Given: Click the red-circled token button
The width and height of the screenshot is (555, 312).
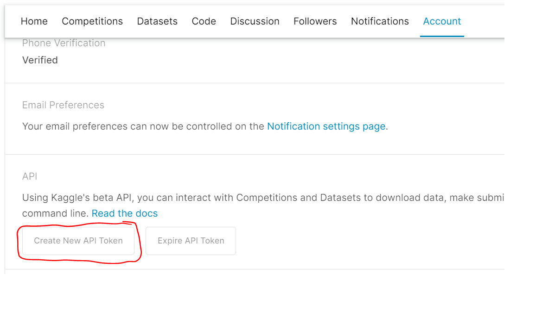Looking at the screenshot, I should (78, 241).
